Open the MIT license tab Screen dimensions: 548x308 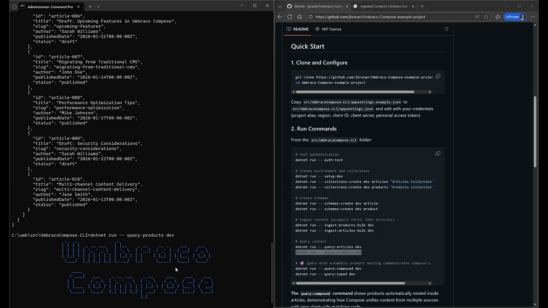tap(328, 29)
